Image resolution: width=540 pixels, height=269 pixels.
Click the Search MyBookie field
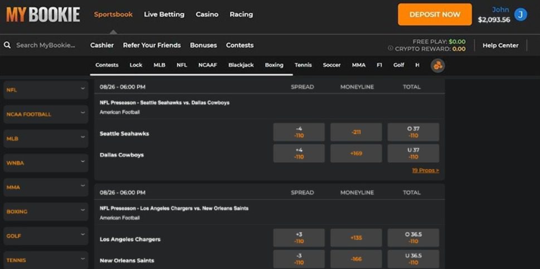tap(46, 46)
